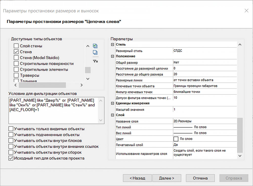Collapse the Положение parameter group
This screenshot has height=186, width=253.
113,56
